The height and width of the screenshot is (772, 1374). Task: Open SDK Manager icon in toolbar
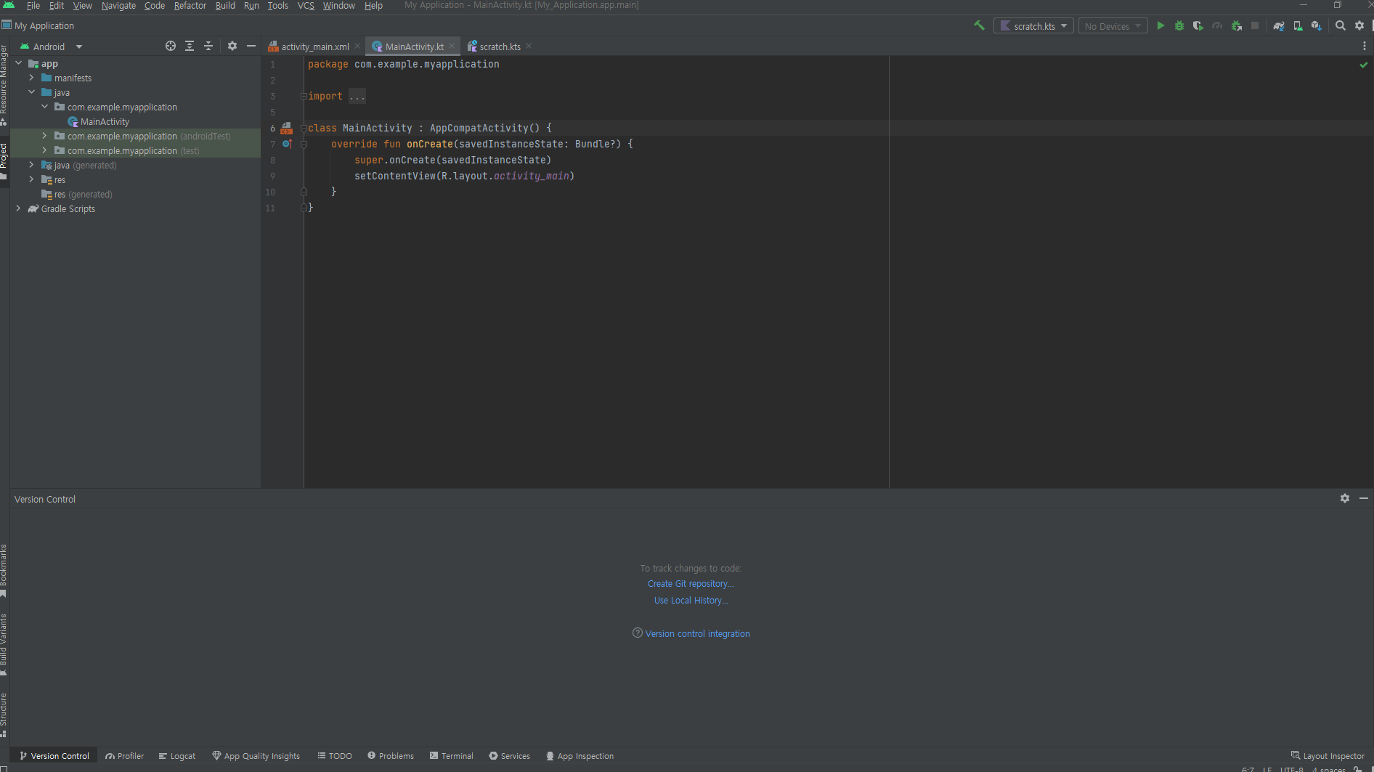click(1316, 25)
